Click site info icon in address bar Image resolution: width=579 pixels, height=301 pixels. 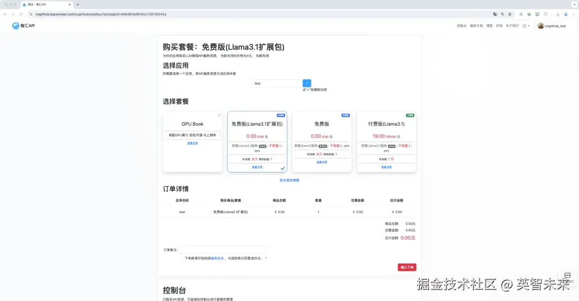click(x=31, y=14)
